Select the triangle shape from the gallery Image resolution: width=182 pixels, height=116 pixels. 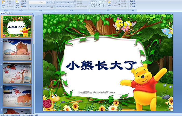94,4
